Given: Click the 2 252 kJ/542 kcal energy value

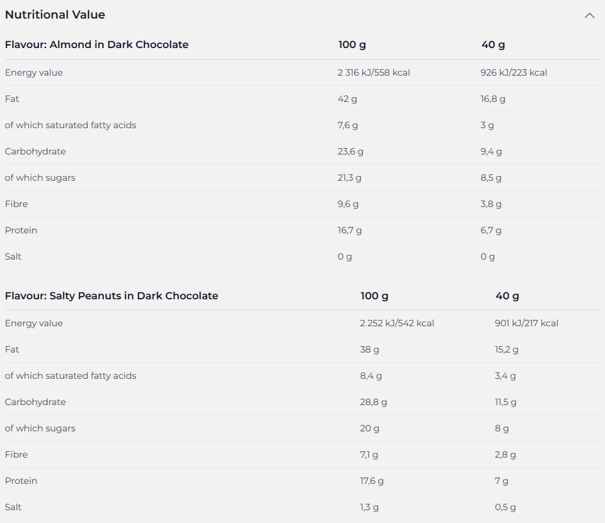Looking at the screenshot, I should click(x=397, y=323).
